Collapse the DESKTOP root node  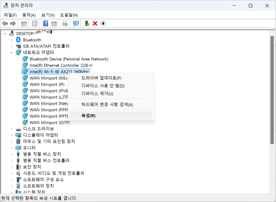(5, 33)
